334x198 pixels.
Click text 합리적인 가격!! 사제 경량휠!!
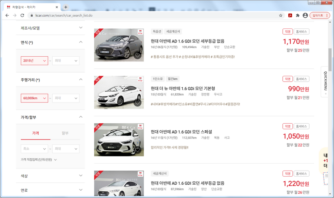[x=170, y=147]
